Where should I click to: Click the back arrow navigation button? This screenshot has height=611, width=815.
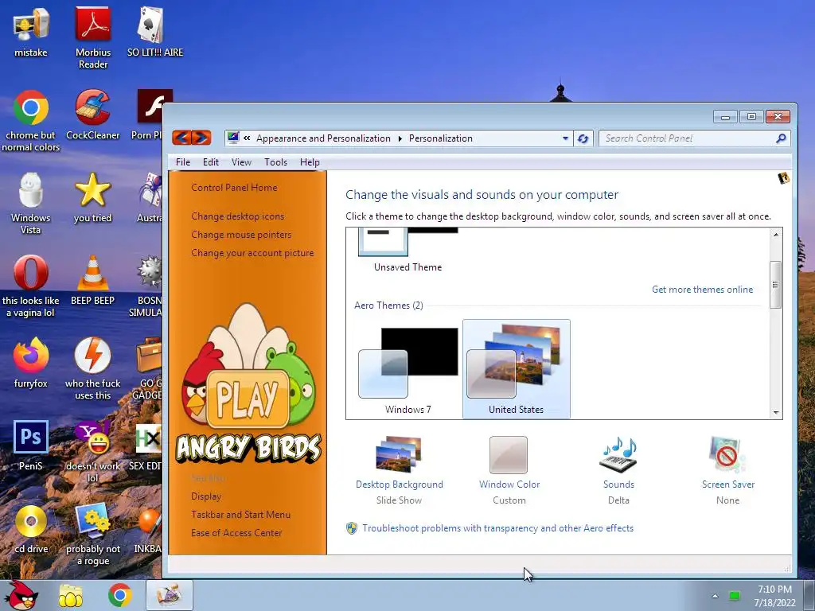(x=182, y=138)
